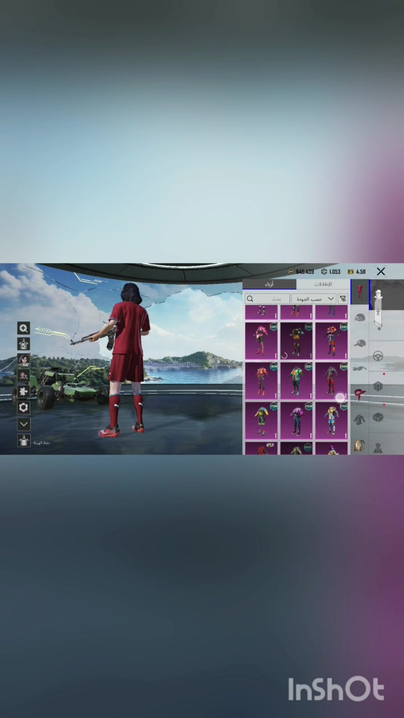Open the striped crate icon
404x718 pixels.
tap(378, 387)
